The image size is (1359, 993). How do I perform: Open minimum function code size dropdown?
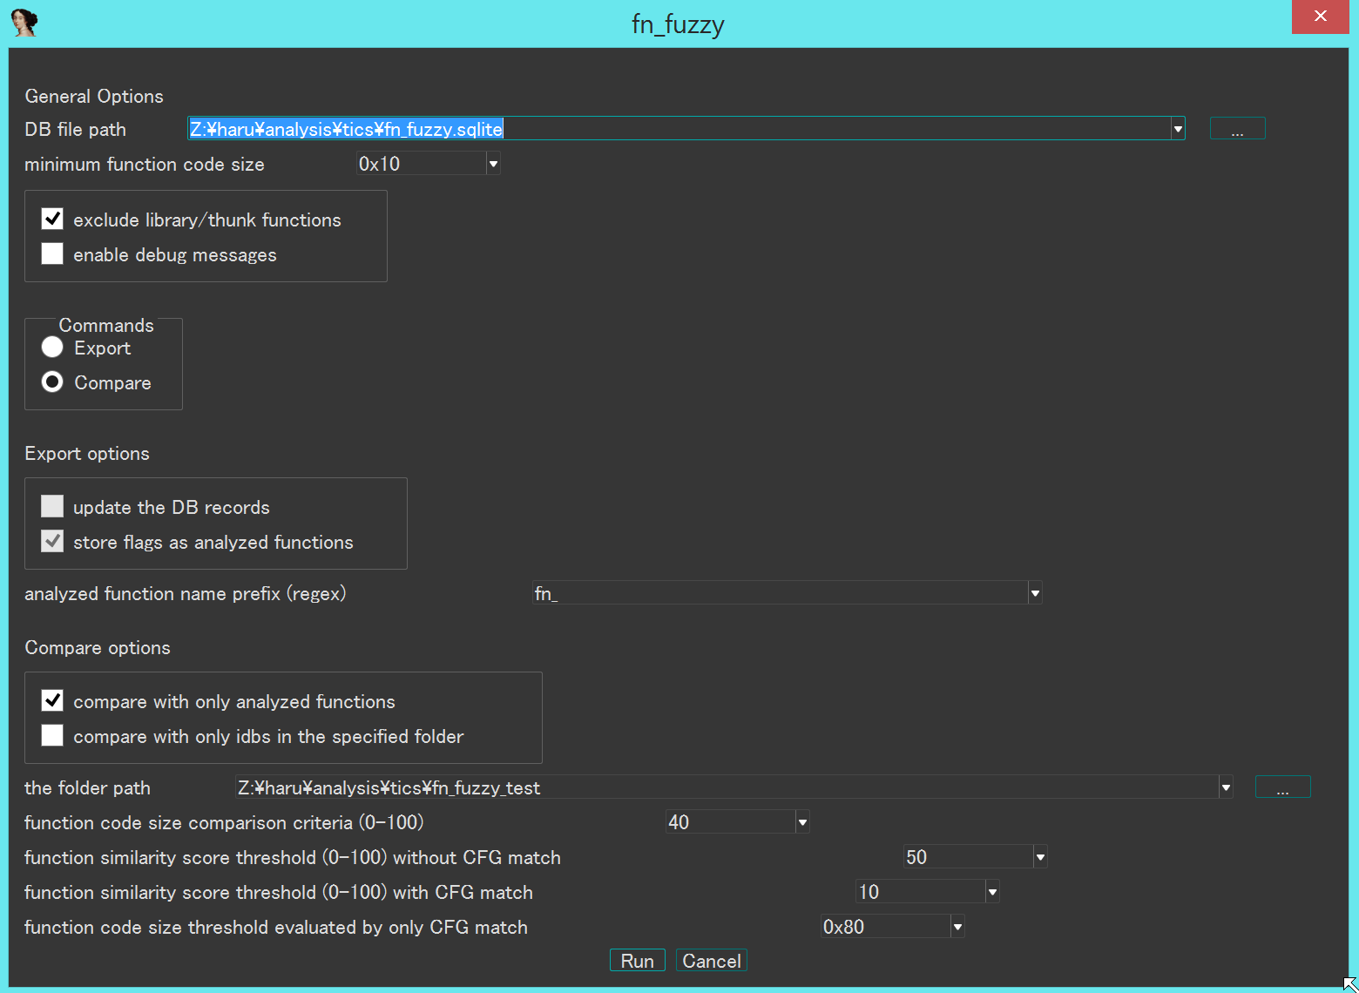pyautogui.click(x=493, y=164)
